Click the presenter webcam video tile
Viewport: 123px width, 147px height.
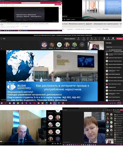coord(96,45)
